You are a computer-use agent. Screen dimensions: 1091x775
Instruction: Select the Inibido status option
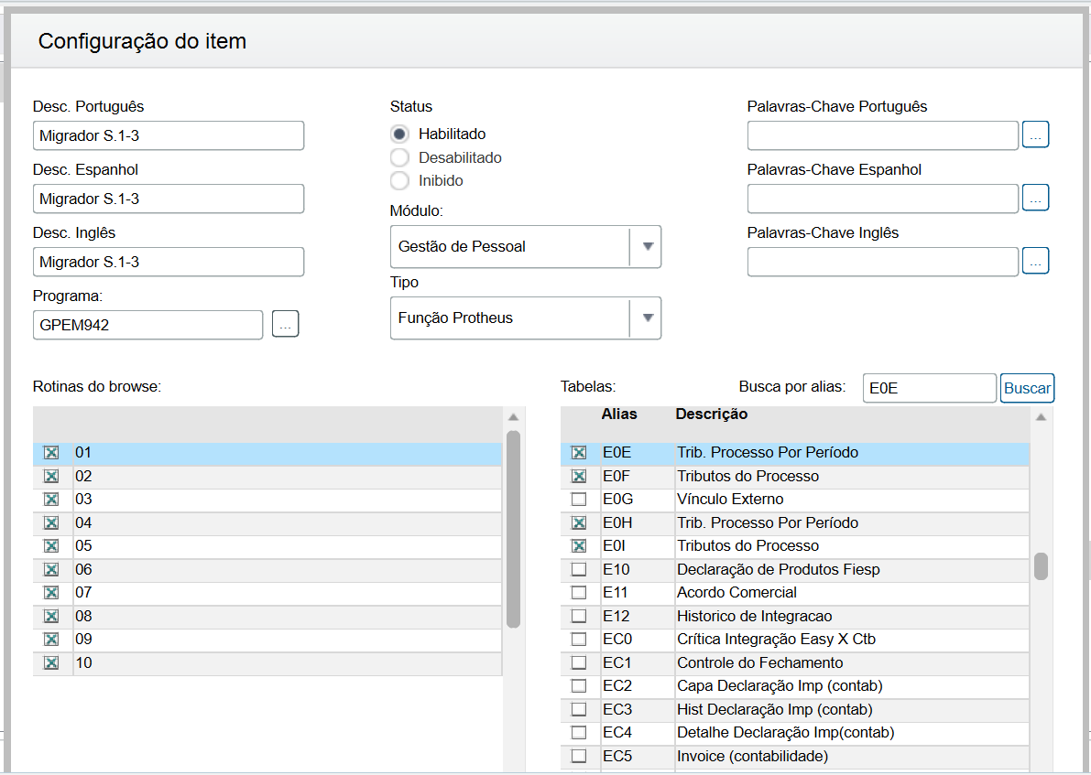[399, 180]
